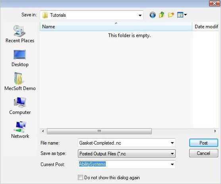Create a new folder

pyautogui.click(x=171, y=15)
